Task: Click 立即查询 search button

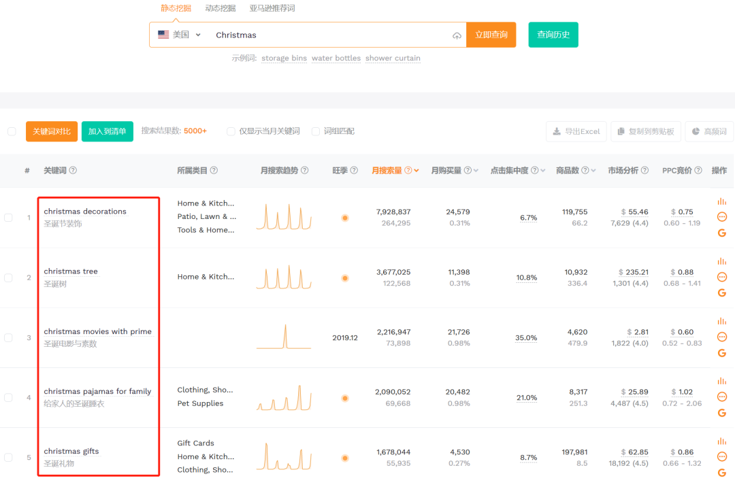Action: (x=491, y=35)
